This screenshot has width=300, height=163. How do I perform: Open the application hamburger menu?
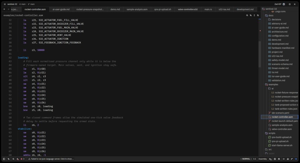click(5, 4)
